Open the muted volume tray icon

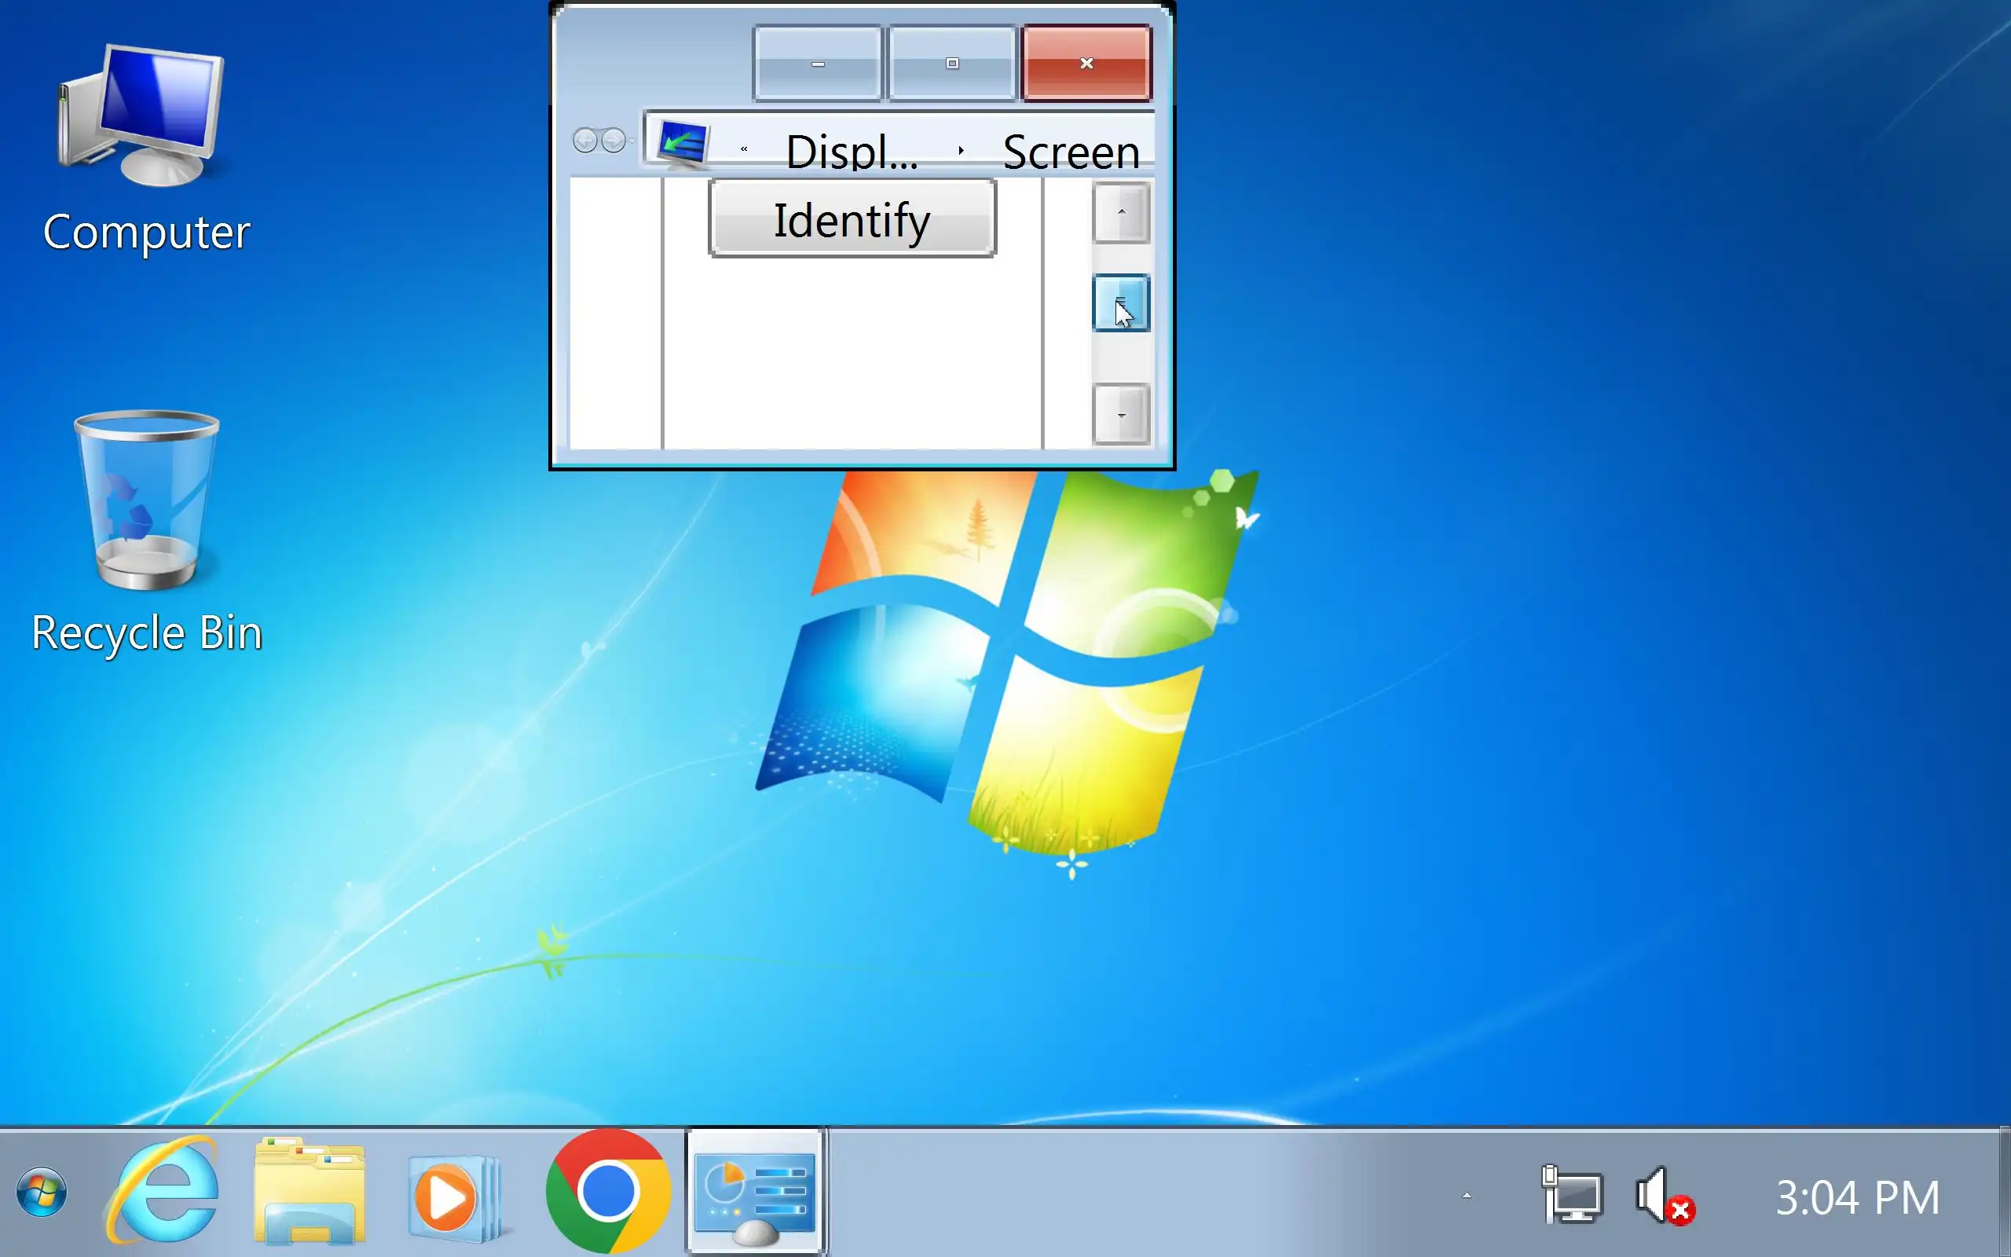(x=1663, y=1197)
